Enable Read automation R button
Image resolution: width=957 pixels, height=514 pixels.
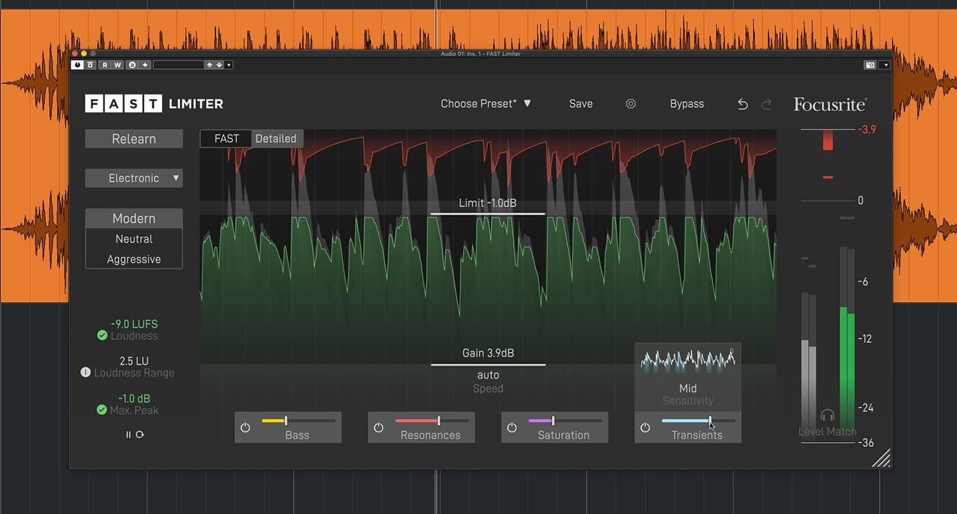tap(105, 65)
